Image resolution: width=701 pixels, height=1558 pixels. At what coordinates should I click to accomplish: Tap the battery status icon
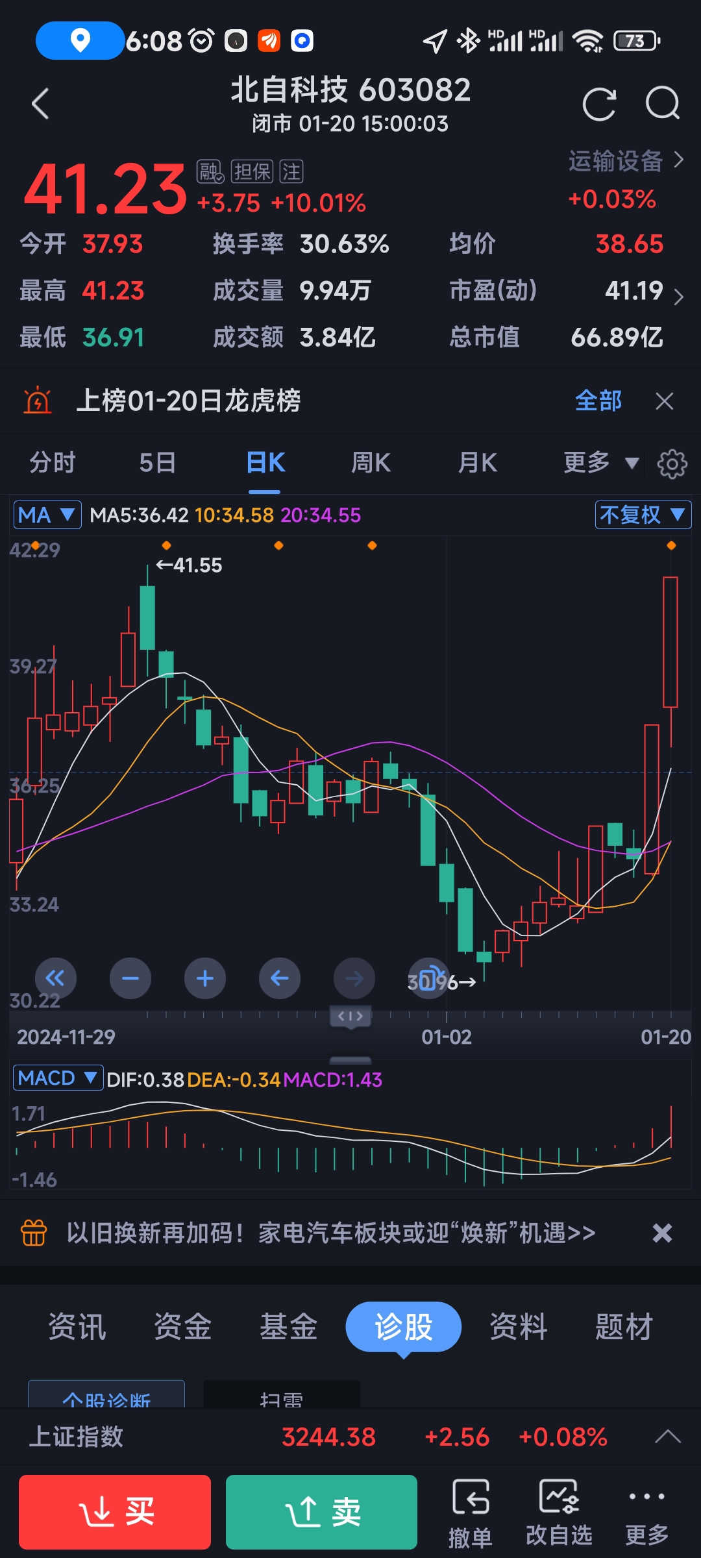pyautogui.click(x=637, y=41)
